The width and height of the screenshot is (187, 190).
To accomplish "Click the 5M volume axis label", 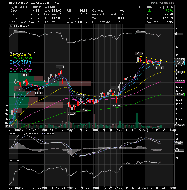I will pyautogui.click(x=6, y=106).
